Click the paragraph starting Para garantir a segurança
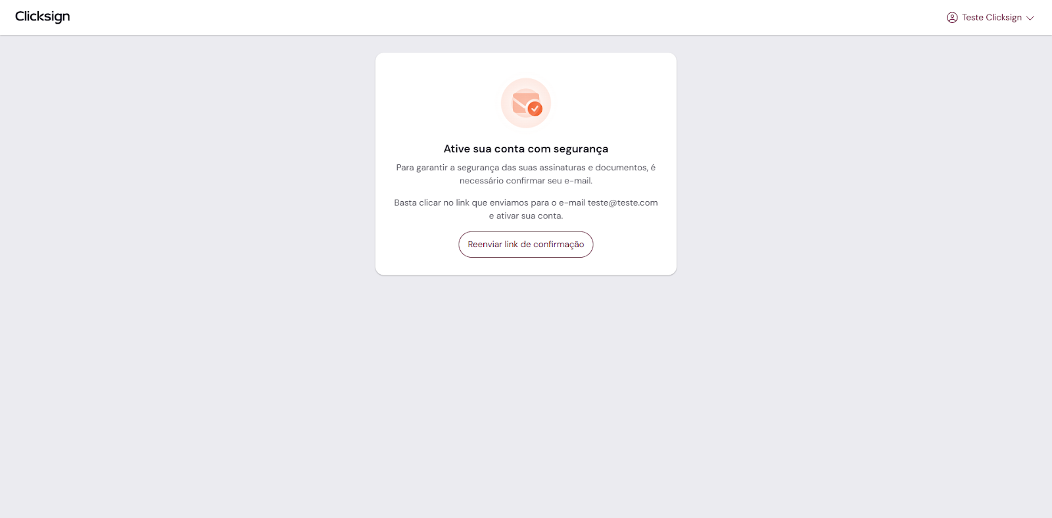This screenshot has height=518, width=1052. pyautogui.click(x=526, y=174)
